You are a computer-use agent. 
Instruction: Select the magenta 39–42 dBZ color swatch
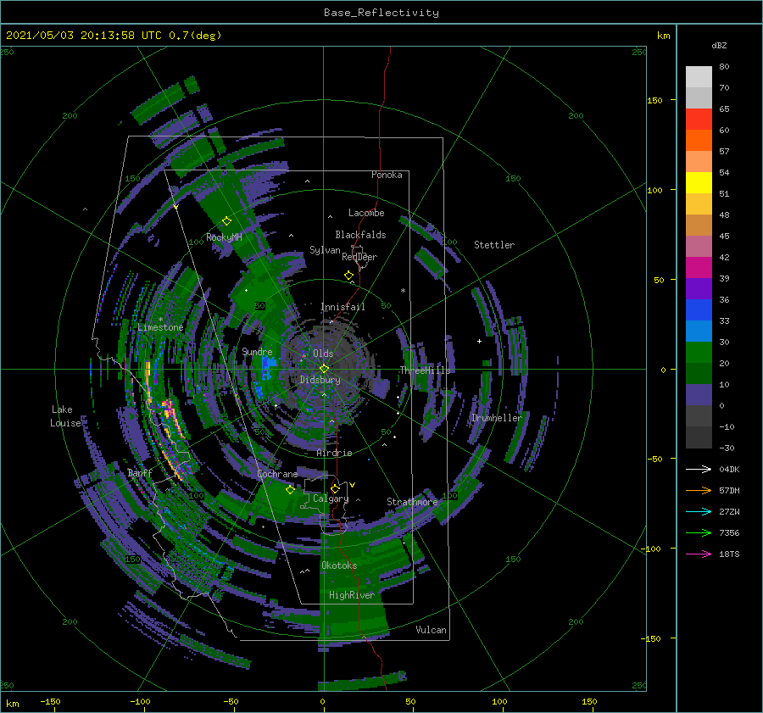[699, 268]
